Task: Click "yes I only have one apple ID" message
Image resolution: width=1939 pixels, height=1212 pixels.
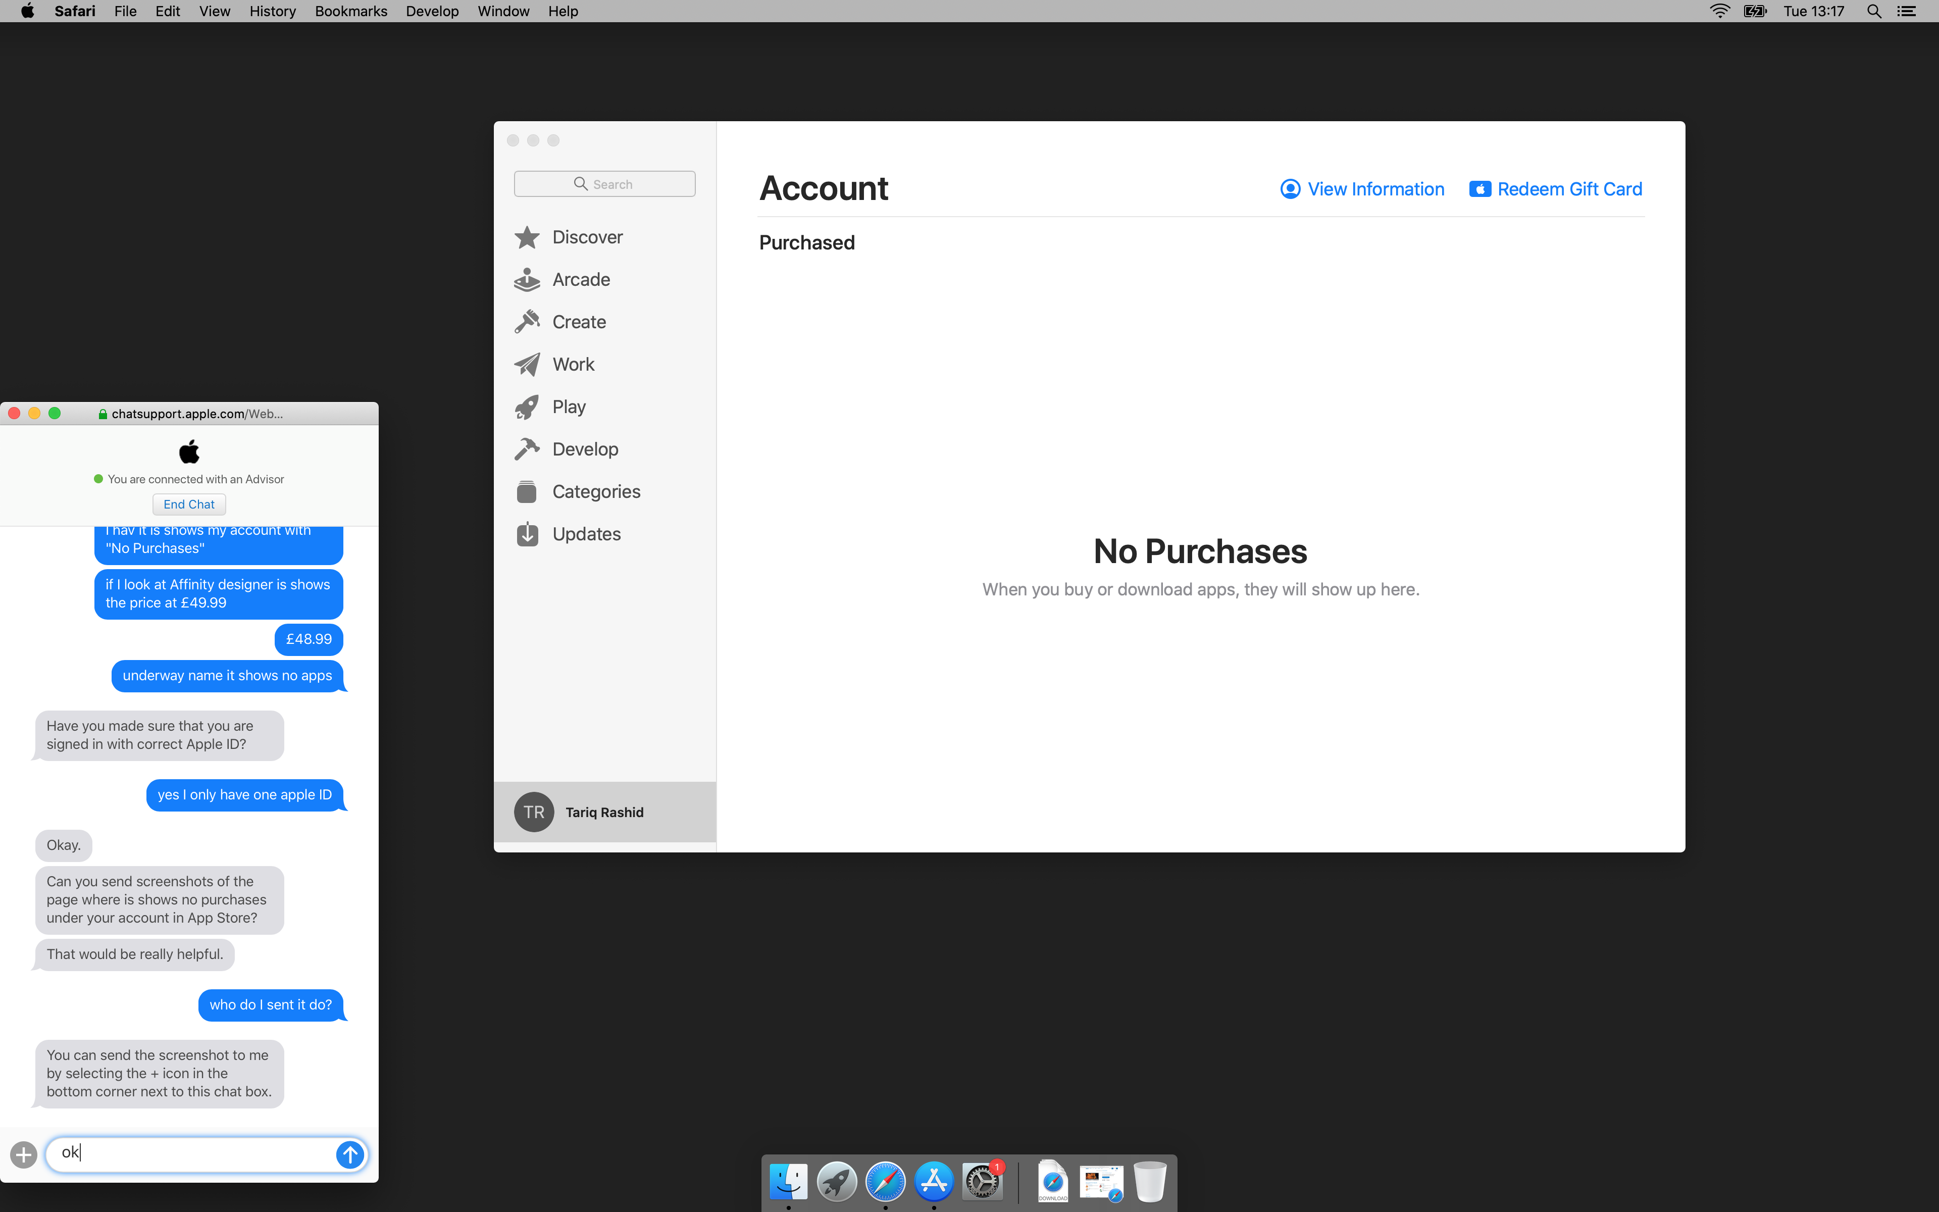Action: (244, 795)
